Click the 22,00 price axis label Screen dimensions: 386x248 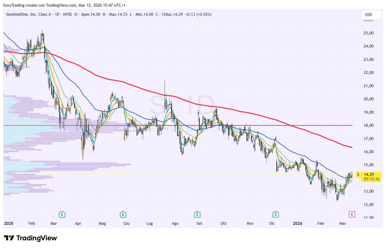coord(369,73)
